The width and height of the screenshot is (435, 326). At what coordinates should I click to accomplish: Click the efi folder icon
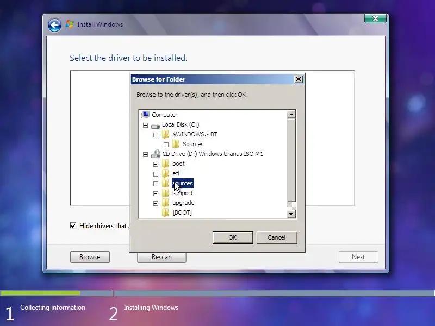click(x=166, y=173)
